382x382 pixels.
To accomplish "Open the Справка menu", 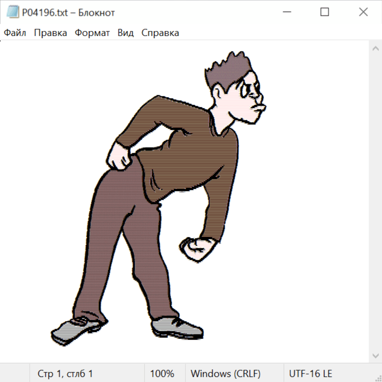I will pos(160,33).
